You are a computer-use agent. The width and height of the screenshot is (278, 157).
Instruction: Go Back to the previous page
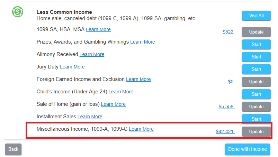coord(13,149)
